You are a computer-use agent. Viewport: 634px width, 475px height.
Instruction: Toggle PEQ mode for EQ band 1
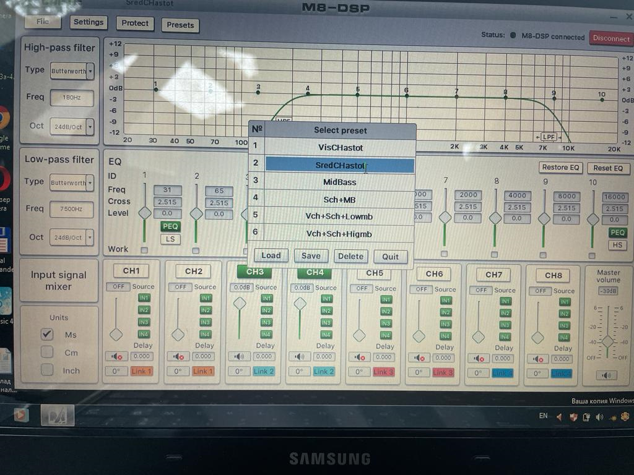click(170, 226)
